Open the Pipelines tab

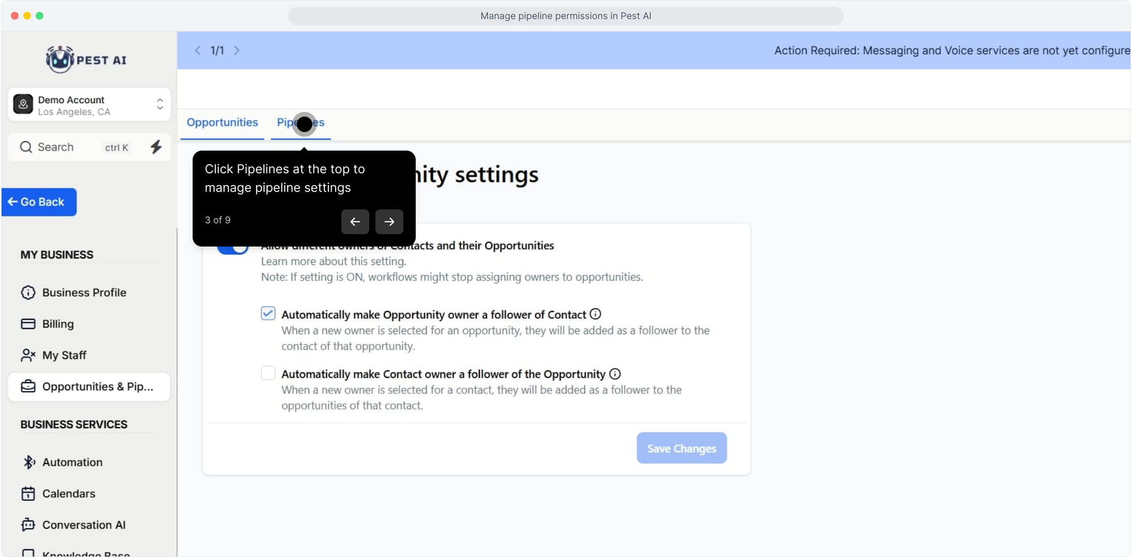301,123
